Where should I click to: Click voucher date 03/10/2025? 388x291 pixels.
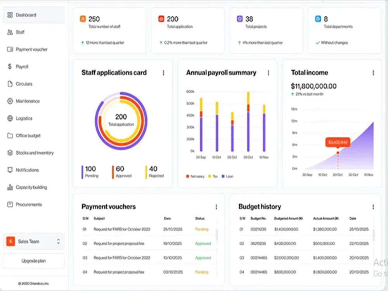(173, 272)
